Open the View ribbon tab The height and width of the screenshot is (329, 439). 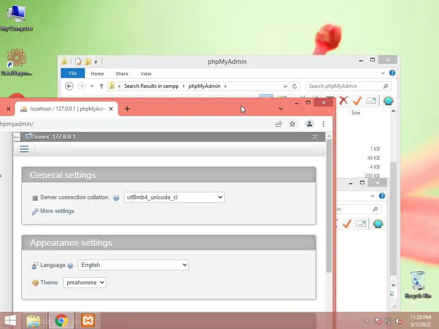146,74
